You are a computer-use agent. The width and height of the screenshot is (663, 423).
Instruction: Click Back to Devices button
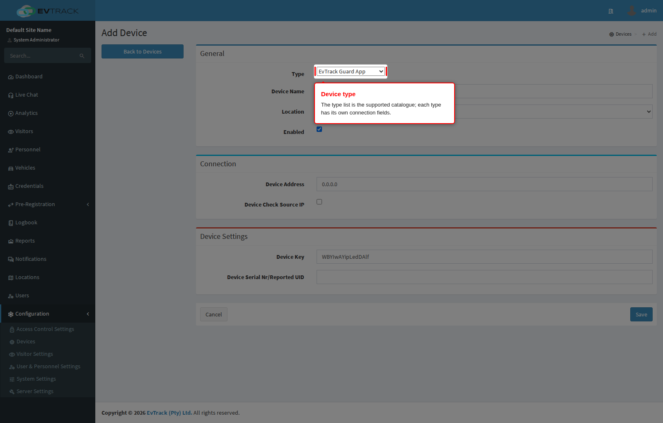143,51
